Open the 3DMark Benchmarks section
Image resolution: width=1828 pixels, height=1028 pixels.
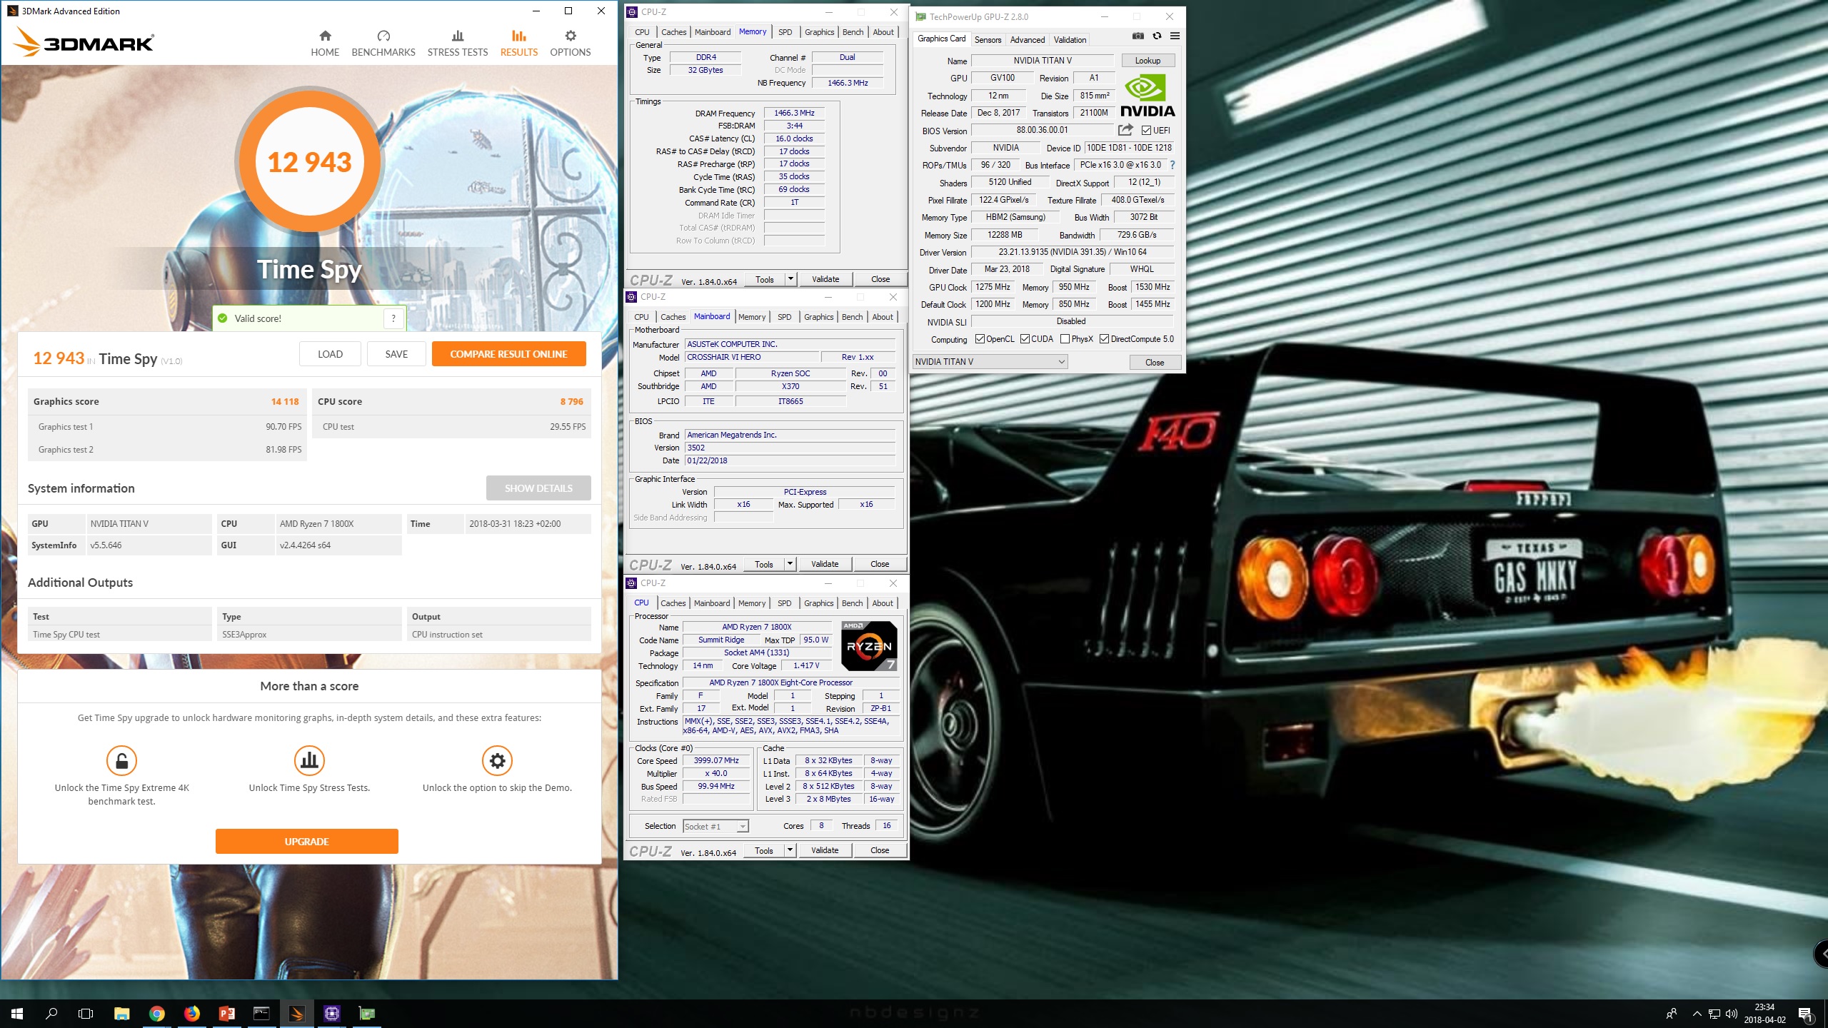[x=383, y=44]
